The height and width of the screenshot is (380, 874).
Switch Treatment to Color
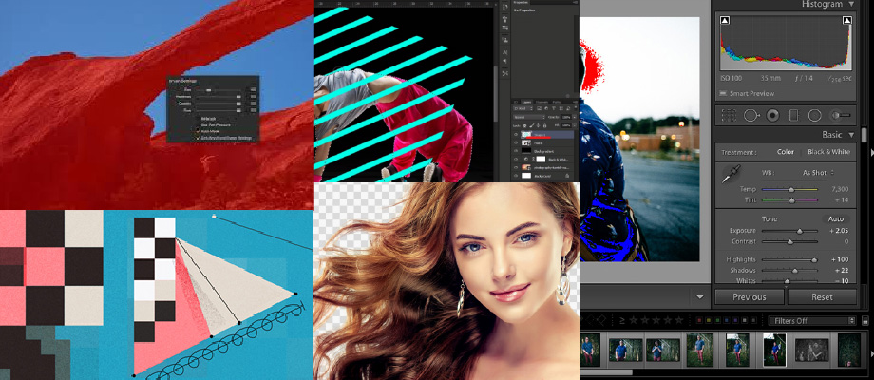pos(786,151)
